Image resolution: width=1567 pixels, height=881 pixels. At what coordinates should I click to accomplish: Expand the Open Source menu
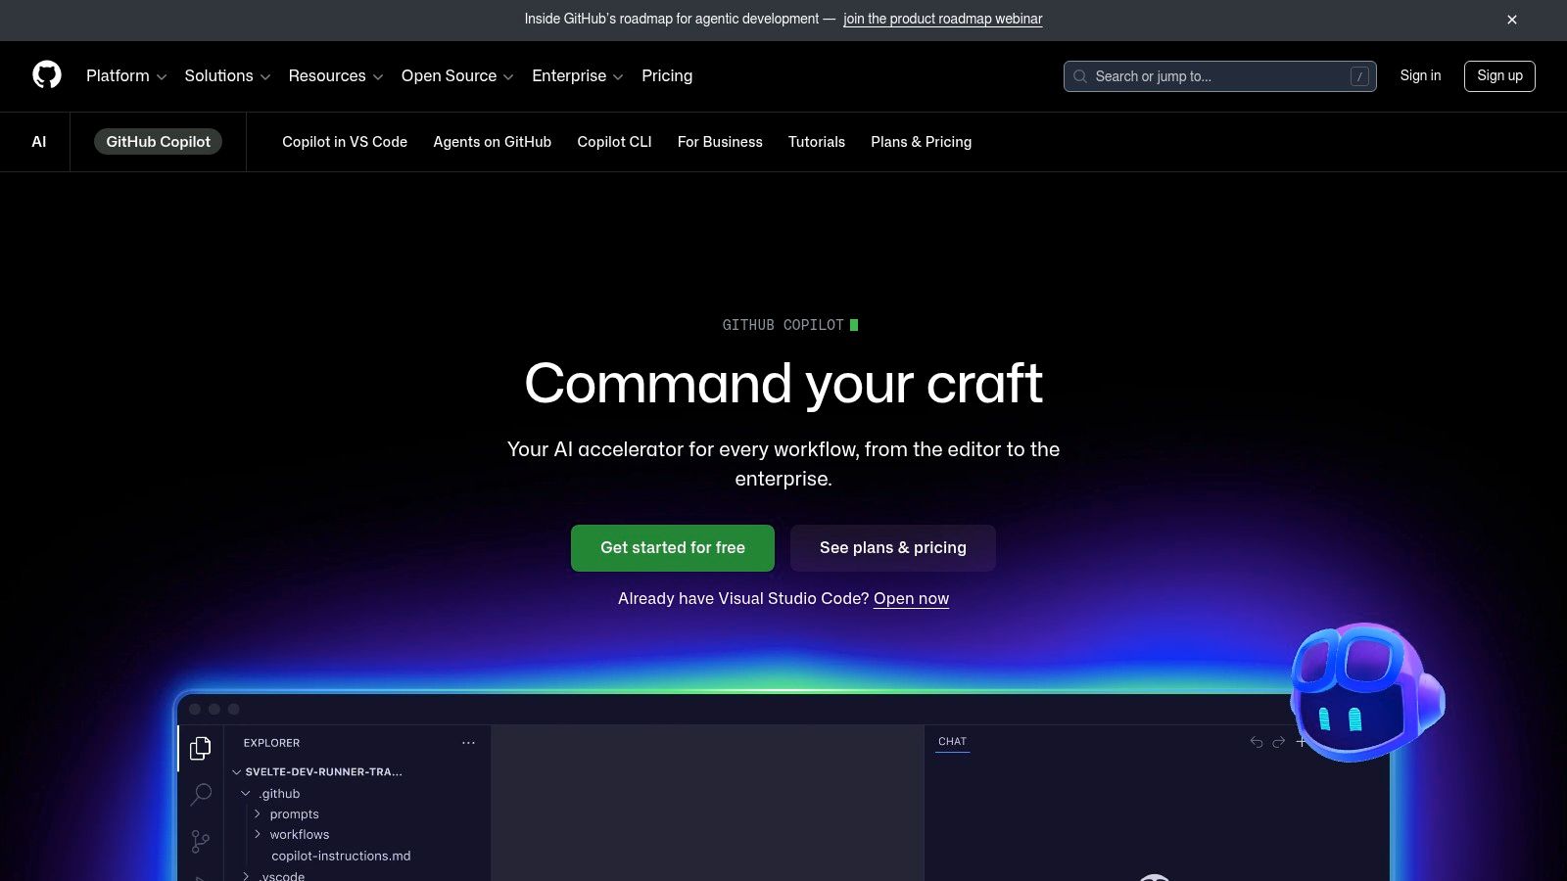pos(457,76)
